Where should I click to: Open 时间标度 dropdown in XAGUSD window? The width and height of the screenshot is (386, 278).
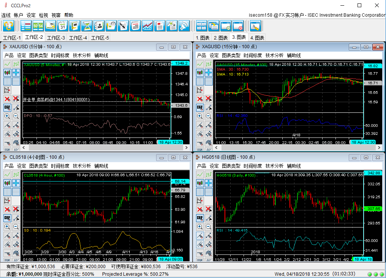click(253, 55)
